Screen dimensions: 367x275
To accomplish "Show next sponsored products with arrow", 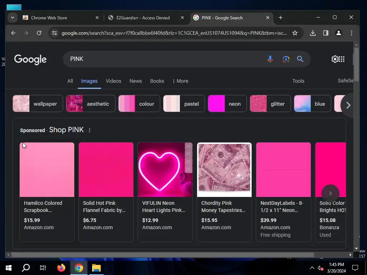I will tap(330, 193).
